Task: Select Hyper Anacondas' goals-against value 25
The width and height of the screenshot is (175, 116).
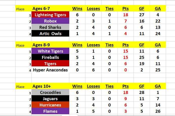Action: [158, 70]
